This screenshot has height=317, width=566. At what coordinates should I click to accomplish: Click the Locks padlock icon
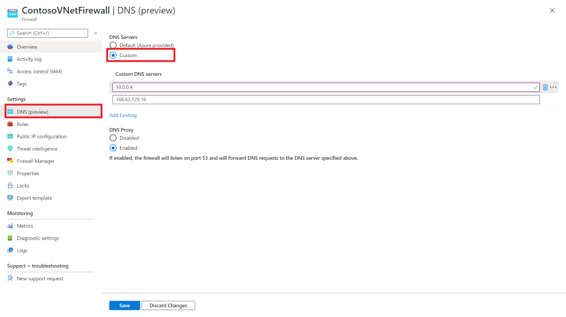(10, 185)
